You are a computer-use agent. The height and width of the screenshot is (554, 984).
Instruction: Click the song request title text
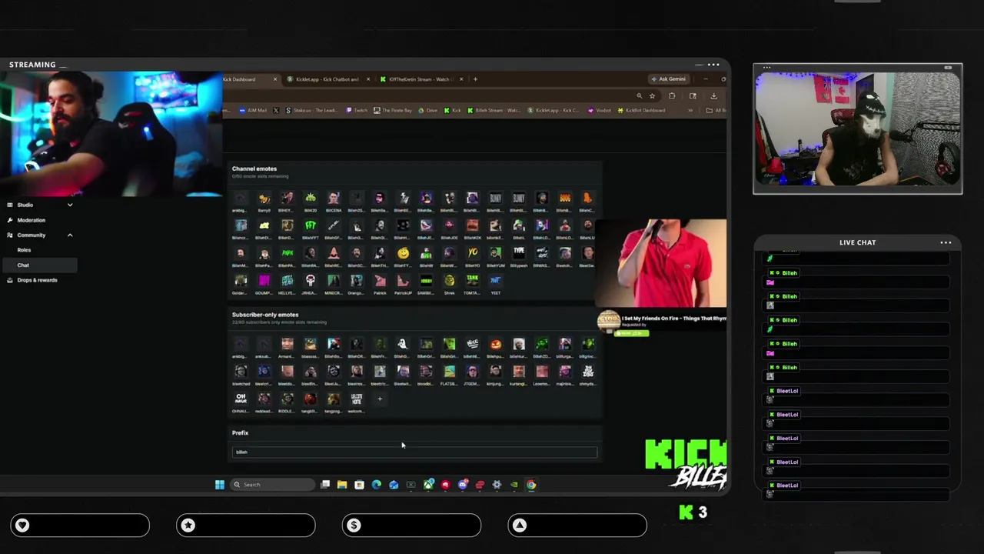click(673, 319)
